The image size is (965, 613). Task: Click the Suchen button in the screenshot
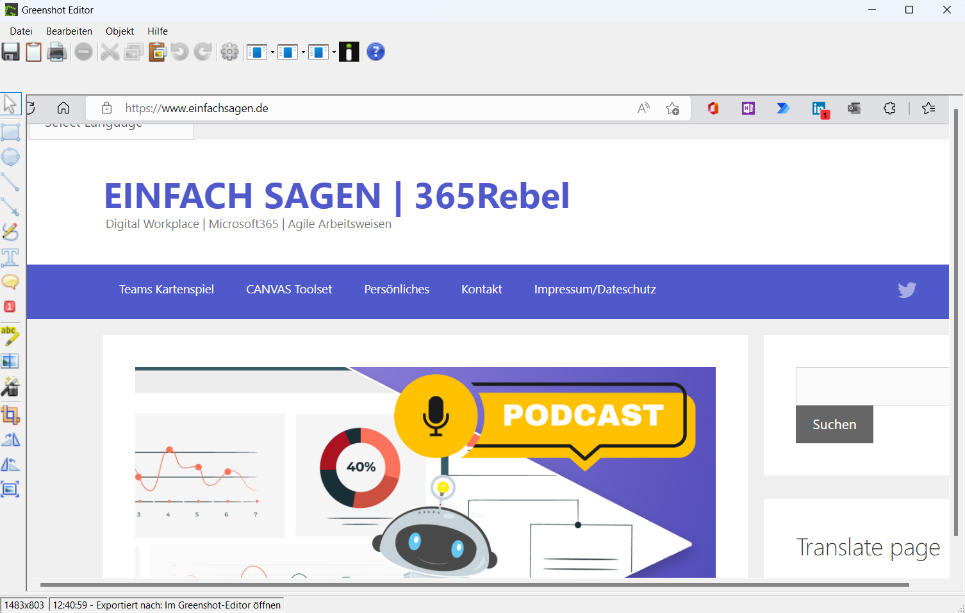pos(834,424)
